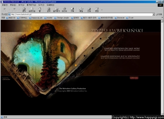Open the Mail toolbar button
Viewport: 164px width, 119px height.
click(81, 10)
